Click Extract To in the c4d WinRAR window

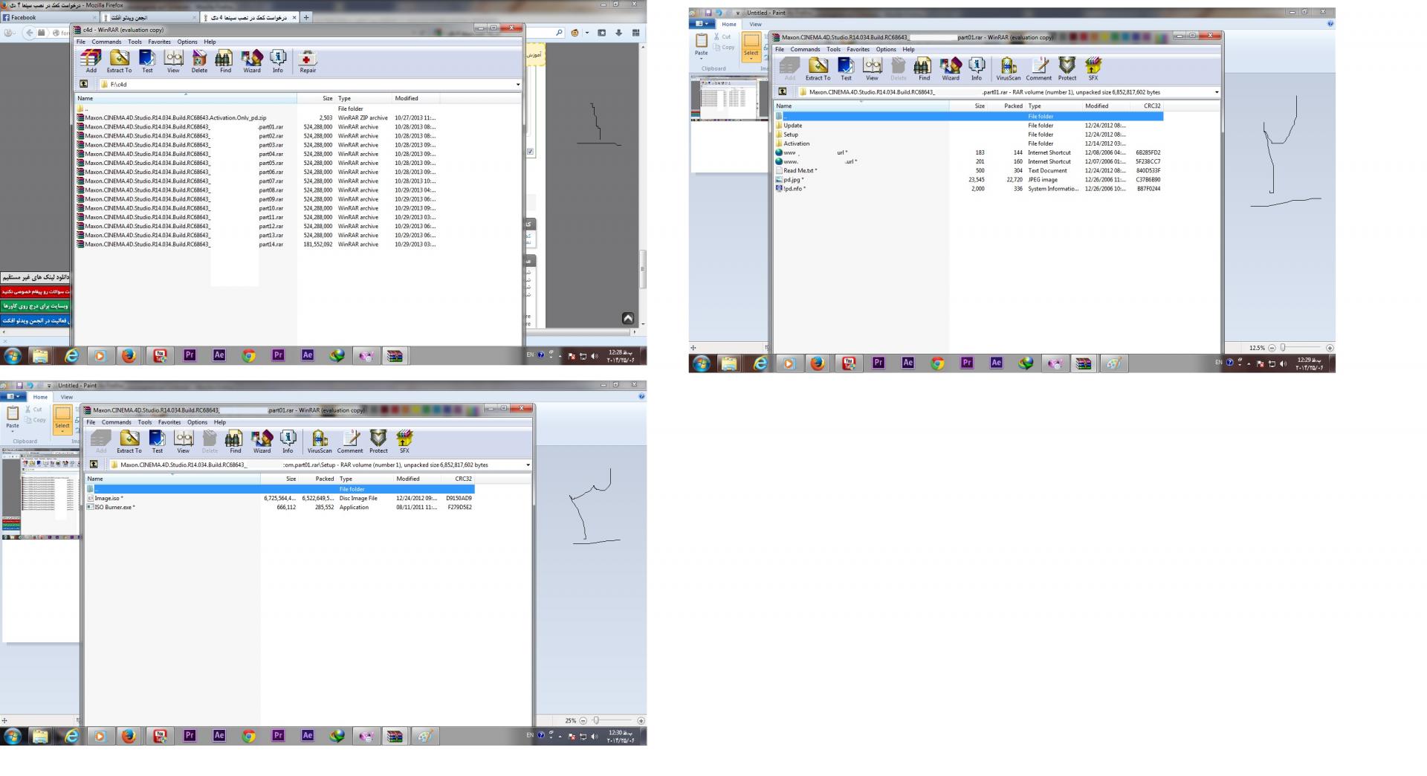119,61
